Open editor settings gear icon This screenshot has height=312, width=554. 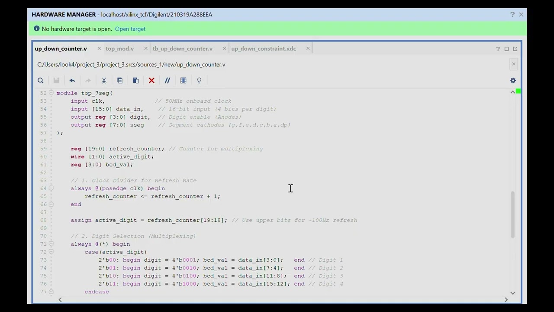(513, 81)
